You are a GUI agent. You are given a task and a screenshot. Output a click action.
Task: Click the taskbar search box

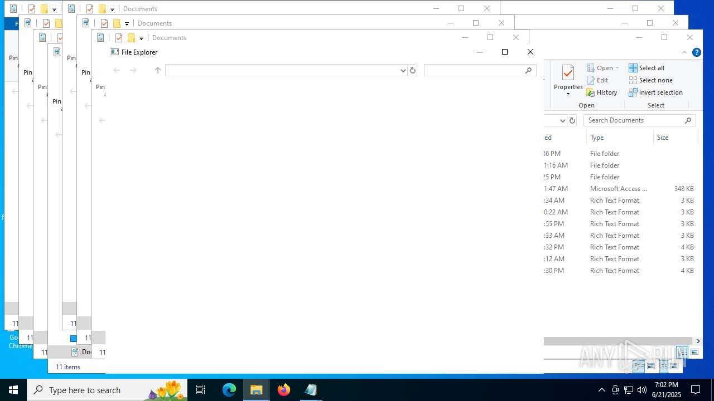[107, 390]
